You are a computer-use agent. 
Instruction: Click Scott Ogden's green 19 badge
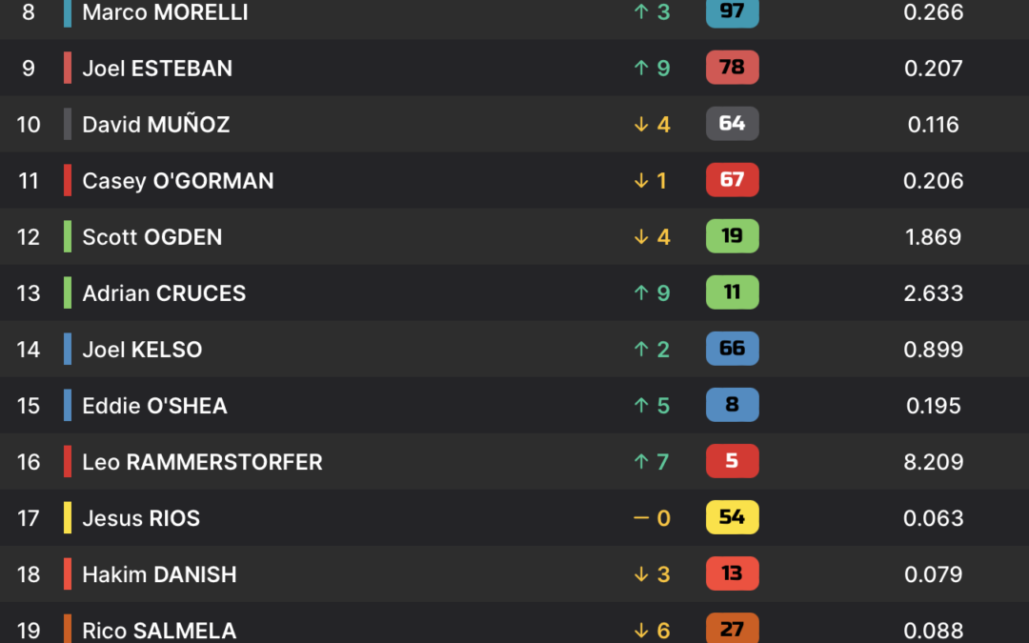click(x=732, y=237)
